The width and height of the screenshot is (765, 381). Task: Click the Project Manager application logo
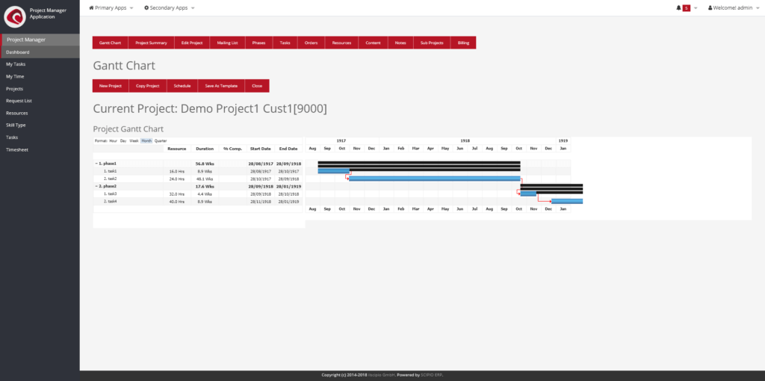(x=15, y=16)
